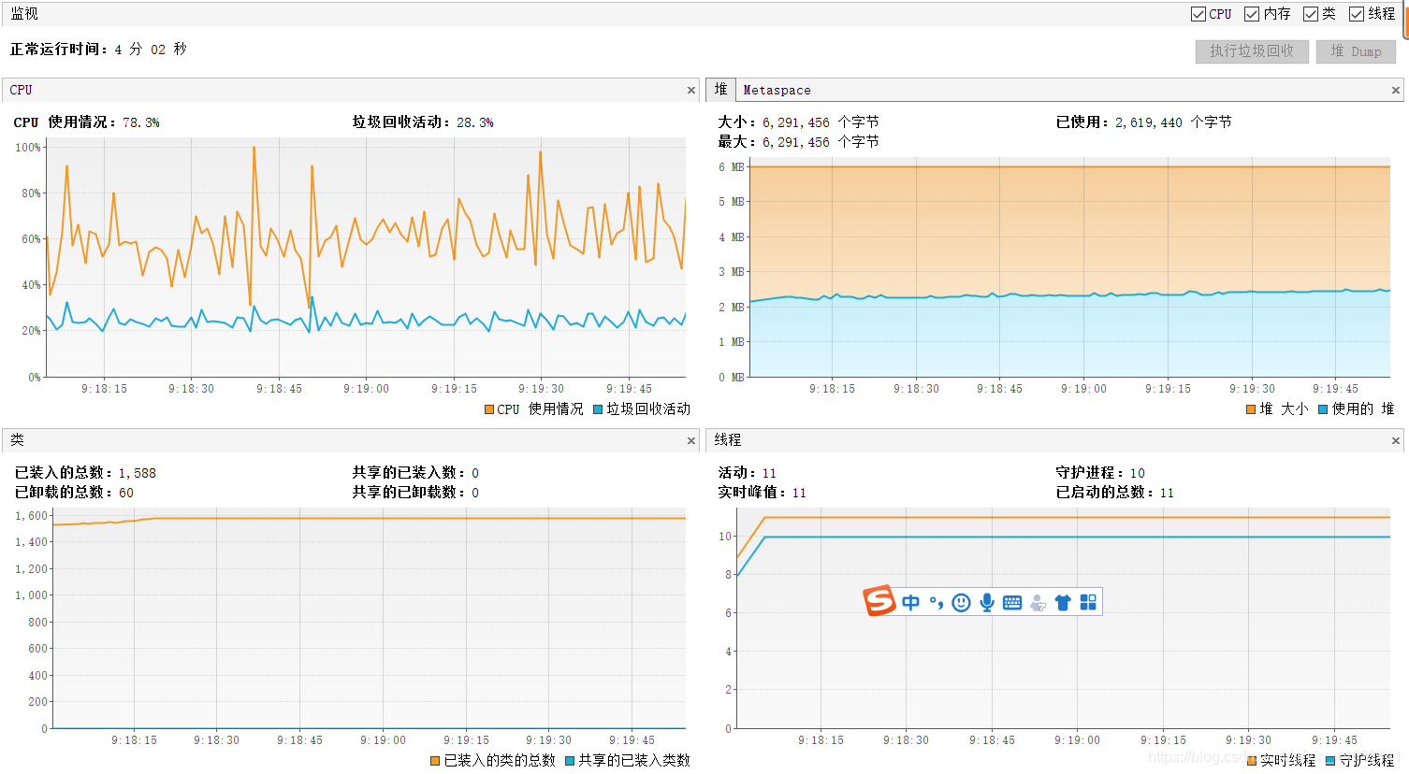
Task: Click the 最大 6,291,456 heap value
Action: point(821,142)
